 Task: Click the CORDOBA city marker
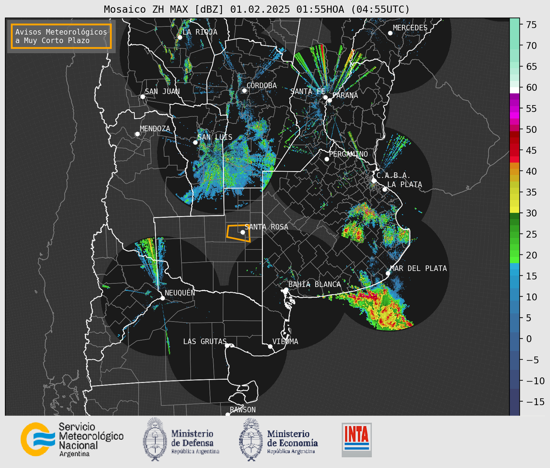pos(244,90)
